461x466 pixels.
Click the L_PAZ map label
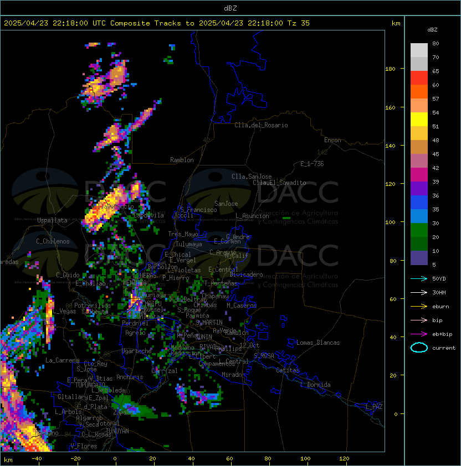(374, 407)
